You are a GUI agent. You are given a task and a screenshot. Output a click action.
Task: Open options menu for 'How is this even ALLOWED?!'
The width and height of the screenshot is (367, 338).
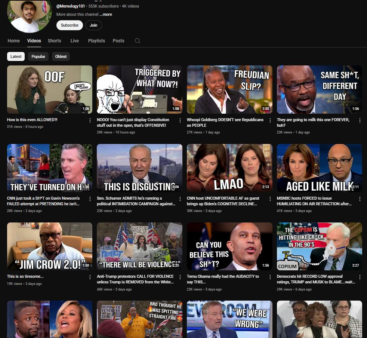coord(90,120)
